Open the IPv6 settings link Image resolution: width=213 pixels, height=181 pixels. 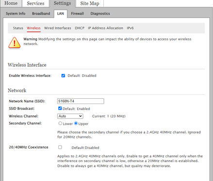pos(130,28)
